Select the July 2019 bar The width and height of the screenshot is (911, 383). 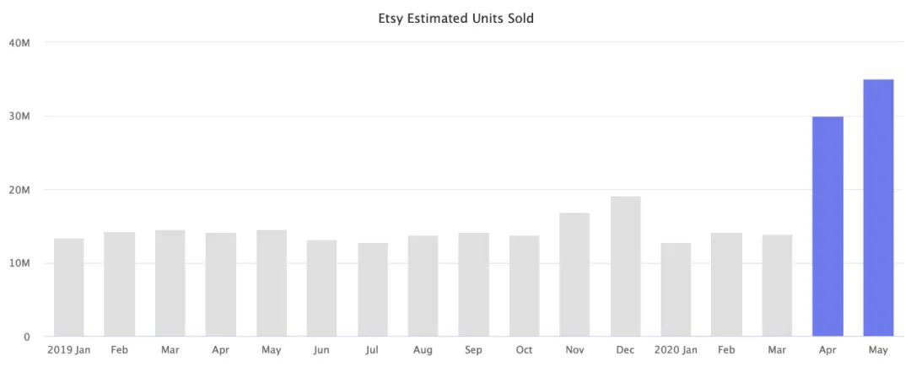click(373, 289)
